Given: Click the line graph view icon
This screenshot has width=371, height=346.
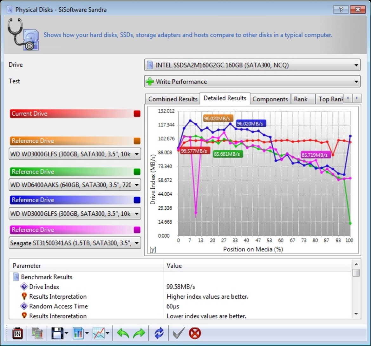Looking at the screenshot, I should pos(98,333).
